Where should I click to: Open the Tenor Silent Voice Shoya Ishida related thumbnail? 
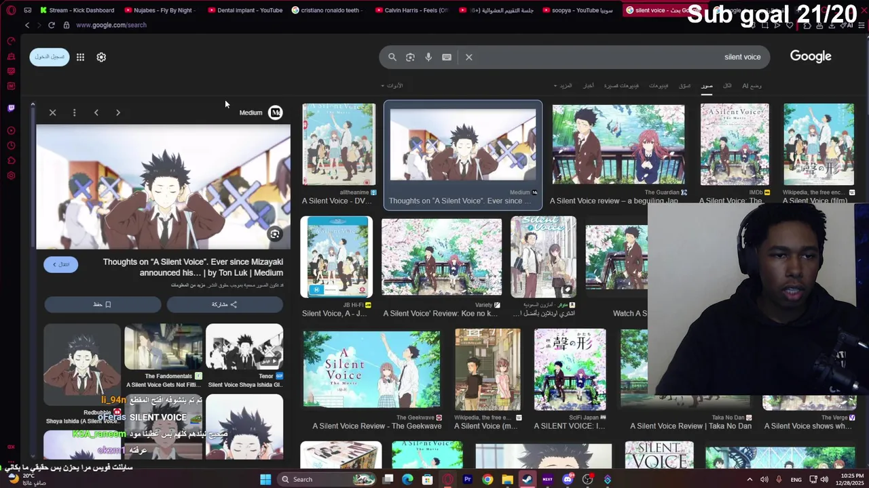(x=244, y=346)
